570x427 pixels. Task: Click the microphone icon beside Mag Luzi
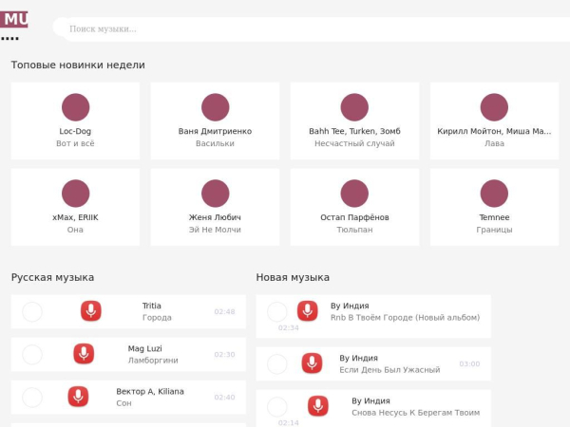[84, 354]
